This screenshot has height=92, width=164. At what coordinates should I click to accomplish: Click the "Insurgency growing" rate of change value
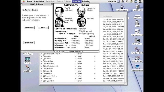coord(87,34)
